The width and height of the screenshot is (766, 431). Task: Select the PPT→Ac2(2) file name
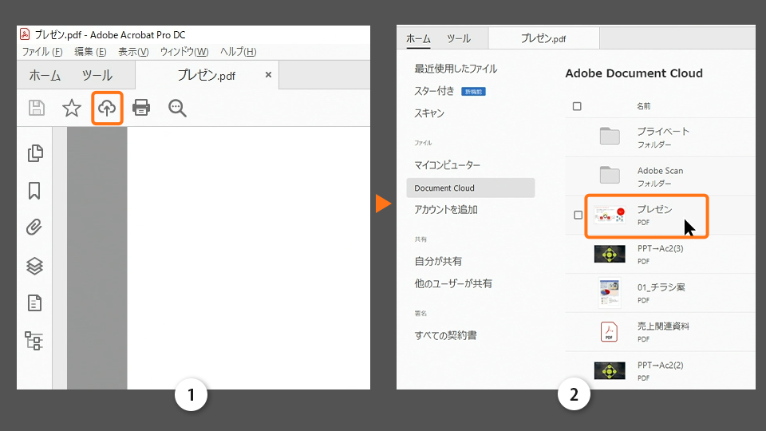point(660,365)
